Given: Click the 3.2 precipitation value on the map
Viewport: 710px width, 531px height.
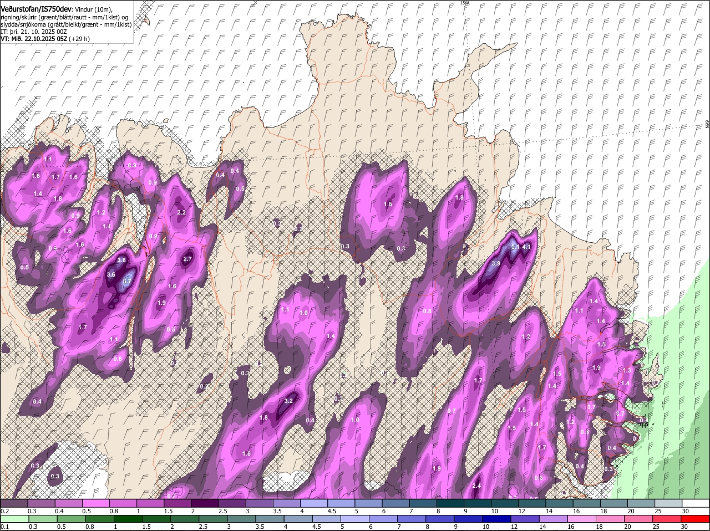Looking at the screenshot, I should click(x=288, y=401).
